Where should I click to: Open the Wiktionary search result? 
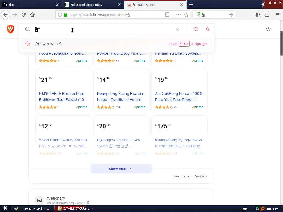(x=56, y=198)
